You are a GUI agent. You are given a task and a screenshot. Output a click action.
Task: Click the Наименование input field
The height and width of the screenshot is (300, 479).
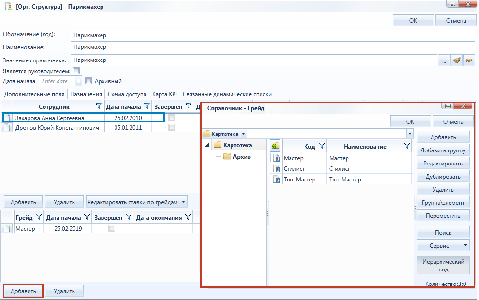(273, 47)
